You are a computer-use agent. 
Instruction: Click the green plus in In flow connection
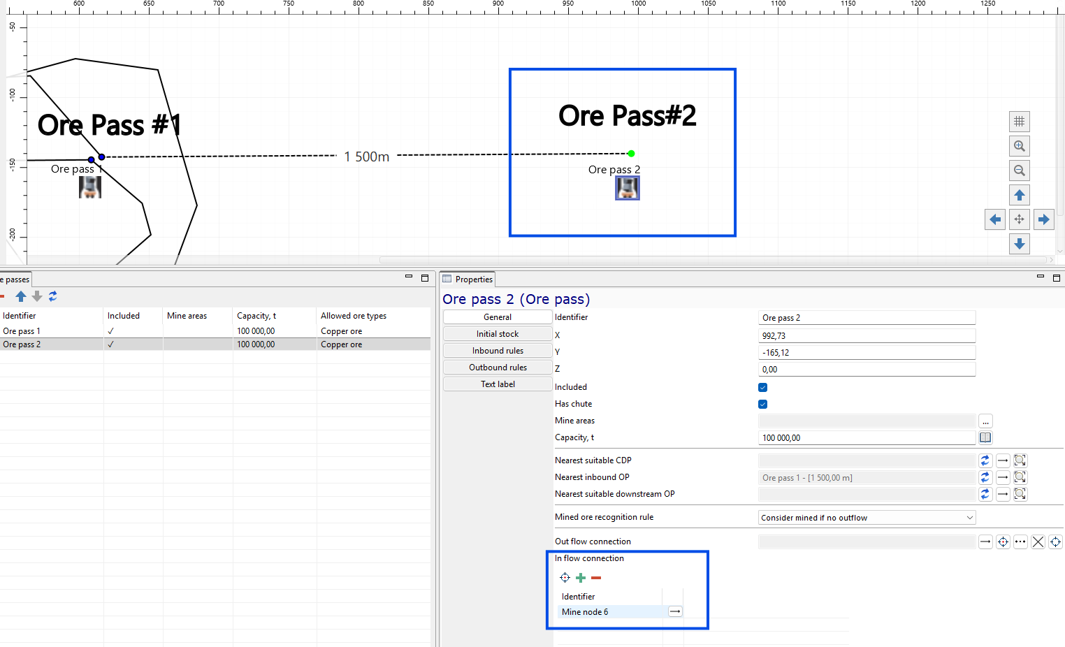coord(581,578)
